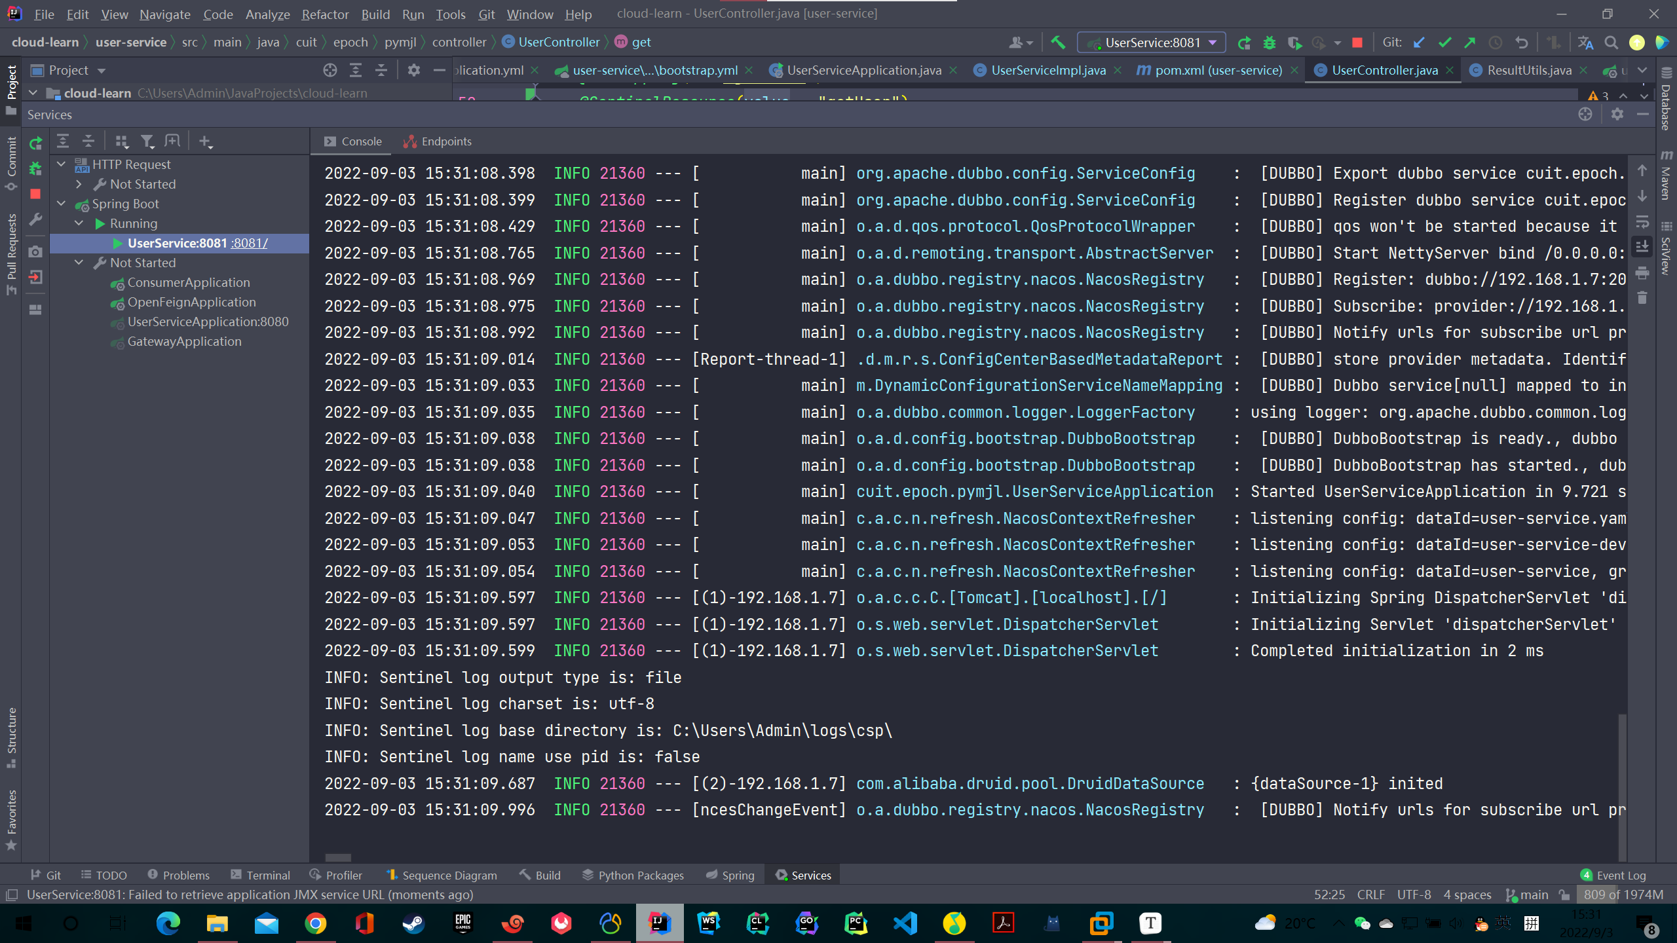Open Services panel settings gear
Viewport: 1677px width, 943px height.
pyautogui.click(x=1617, y=114)
